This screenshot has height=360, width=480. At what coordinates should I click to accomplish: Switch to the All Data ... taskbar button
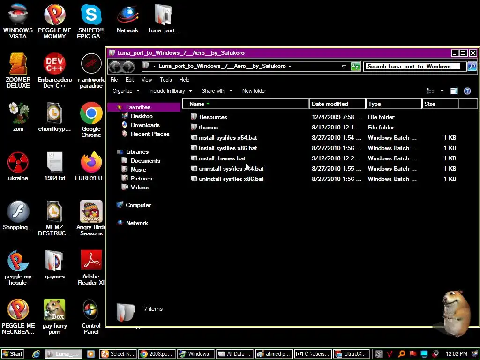[x=235, y=354]
